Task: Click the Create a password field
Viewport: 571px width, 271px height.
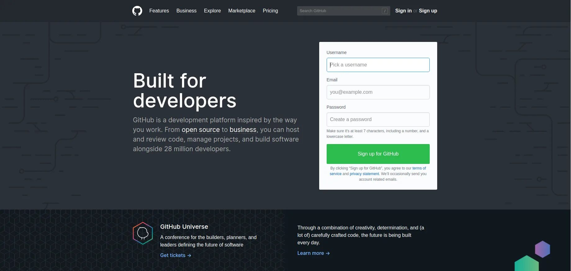Action: point(378,120)
